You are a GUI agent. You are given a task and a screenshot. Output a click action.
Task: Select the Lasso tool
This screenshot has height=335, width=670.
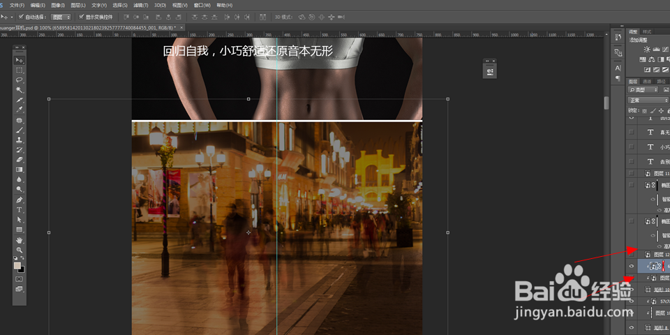click(x=20, y=80)
